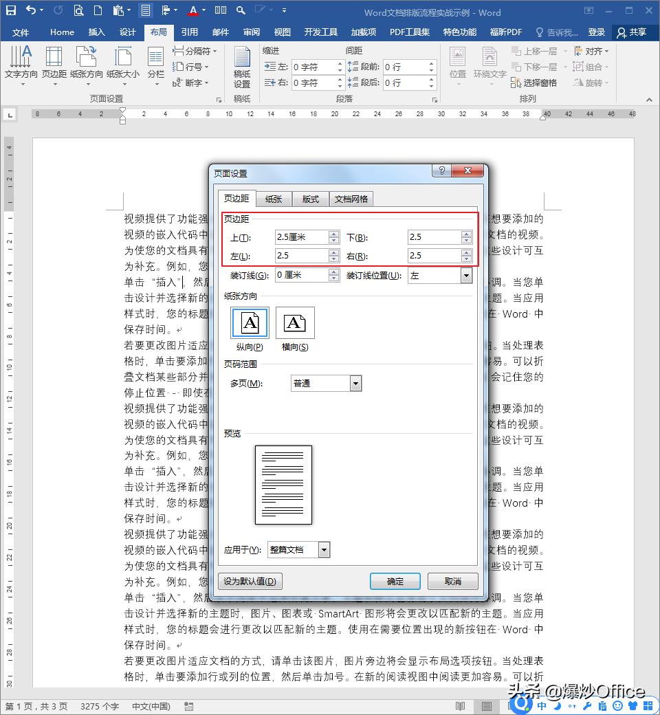Confirm settings with the 确定 button
This screenshot has width=660, height=715.
tap(395, 581)
